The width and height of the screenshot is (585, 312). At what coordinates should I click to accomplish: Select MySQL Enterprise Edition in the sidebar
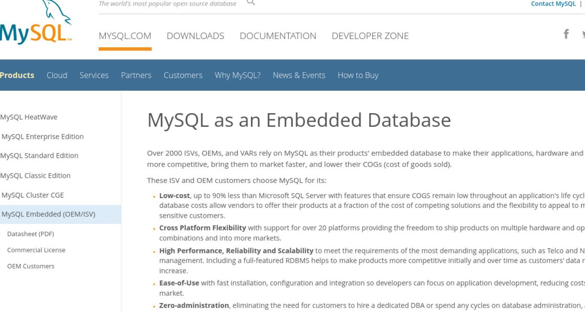[42, 137]
